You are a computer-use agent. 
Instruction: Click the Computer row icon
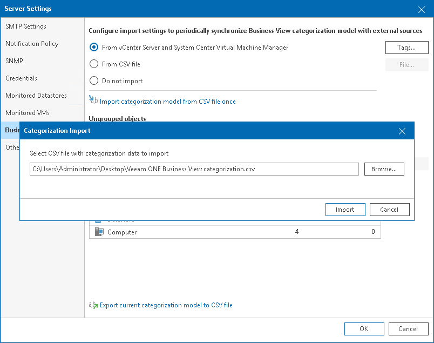tap(99, 232)
